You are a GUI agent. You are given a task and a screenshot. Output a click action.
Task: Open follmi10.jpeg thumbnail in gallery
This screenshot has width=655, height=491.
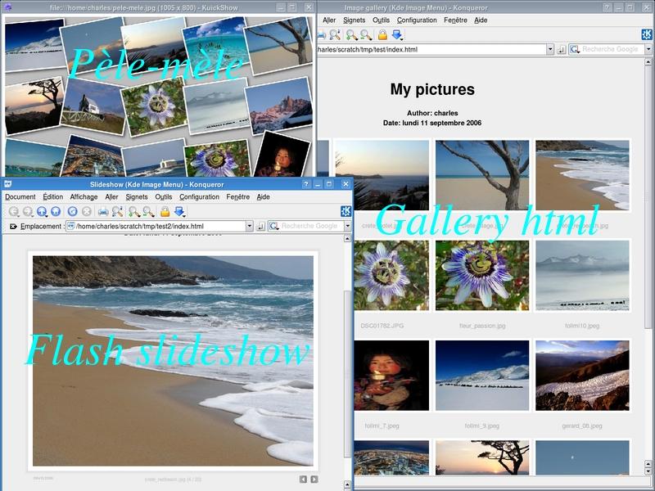tap(582, 275)
